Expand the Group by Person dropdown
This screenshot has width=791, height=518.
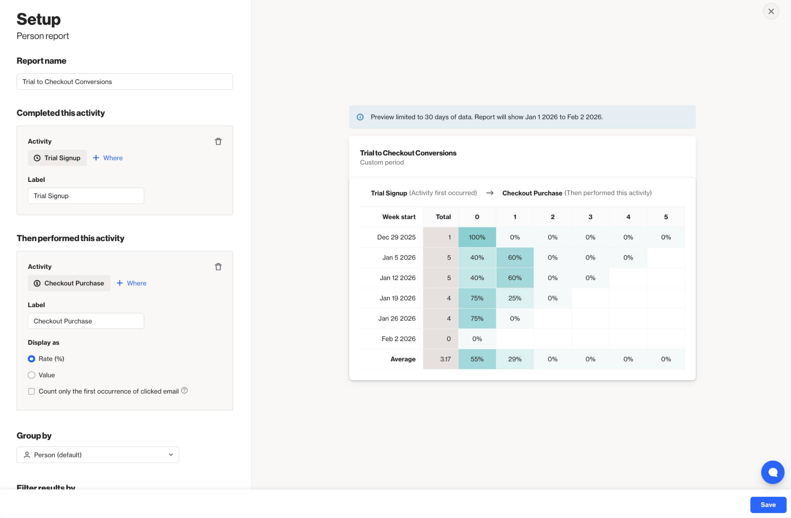coord(98,455)
